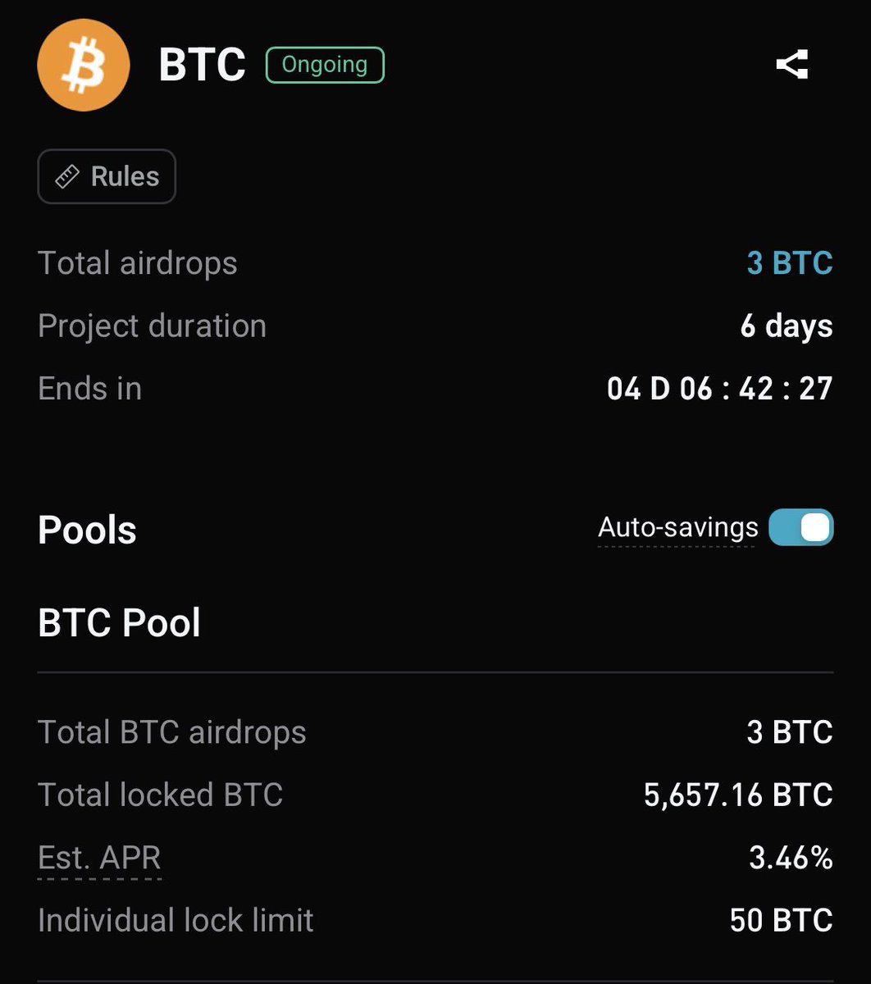Click the 6 days project duration value
The image size is (871, 984).
pos(786,326)
